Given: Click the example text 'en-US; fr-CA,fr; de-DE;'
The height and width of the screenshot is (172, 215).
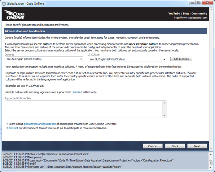Looking at the screenshot, I should (x=31, y=86).
